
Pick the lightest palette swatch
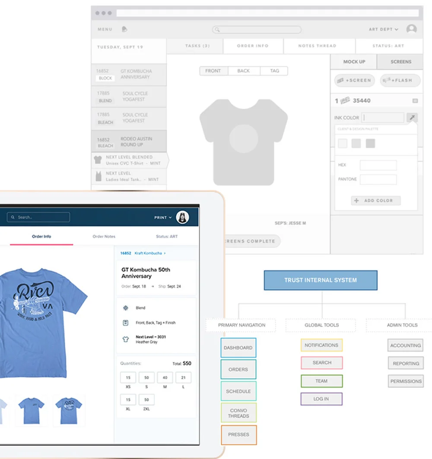342,143
